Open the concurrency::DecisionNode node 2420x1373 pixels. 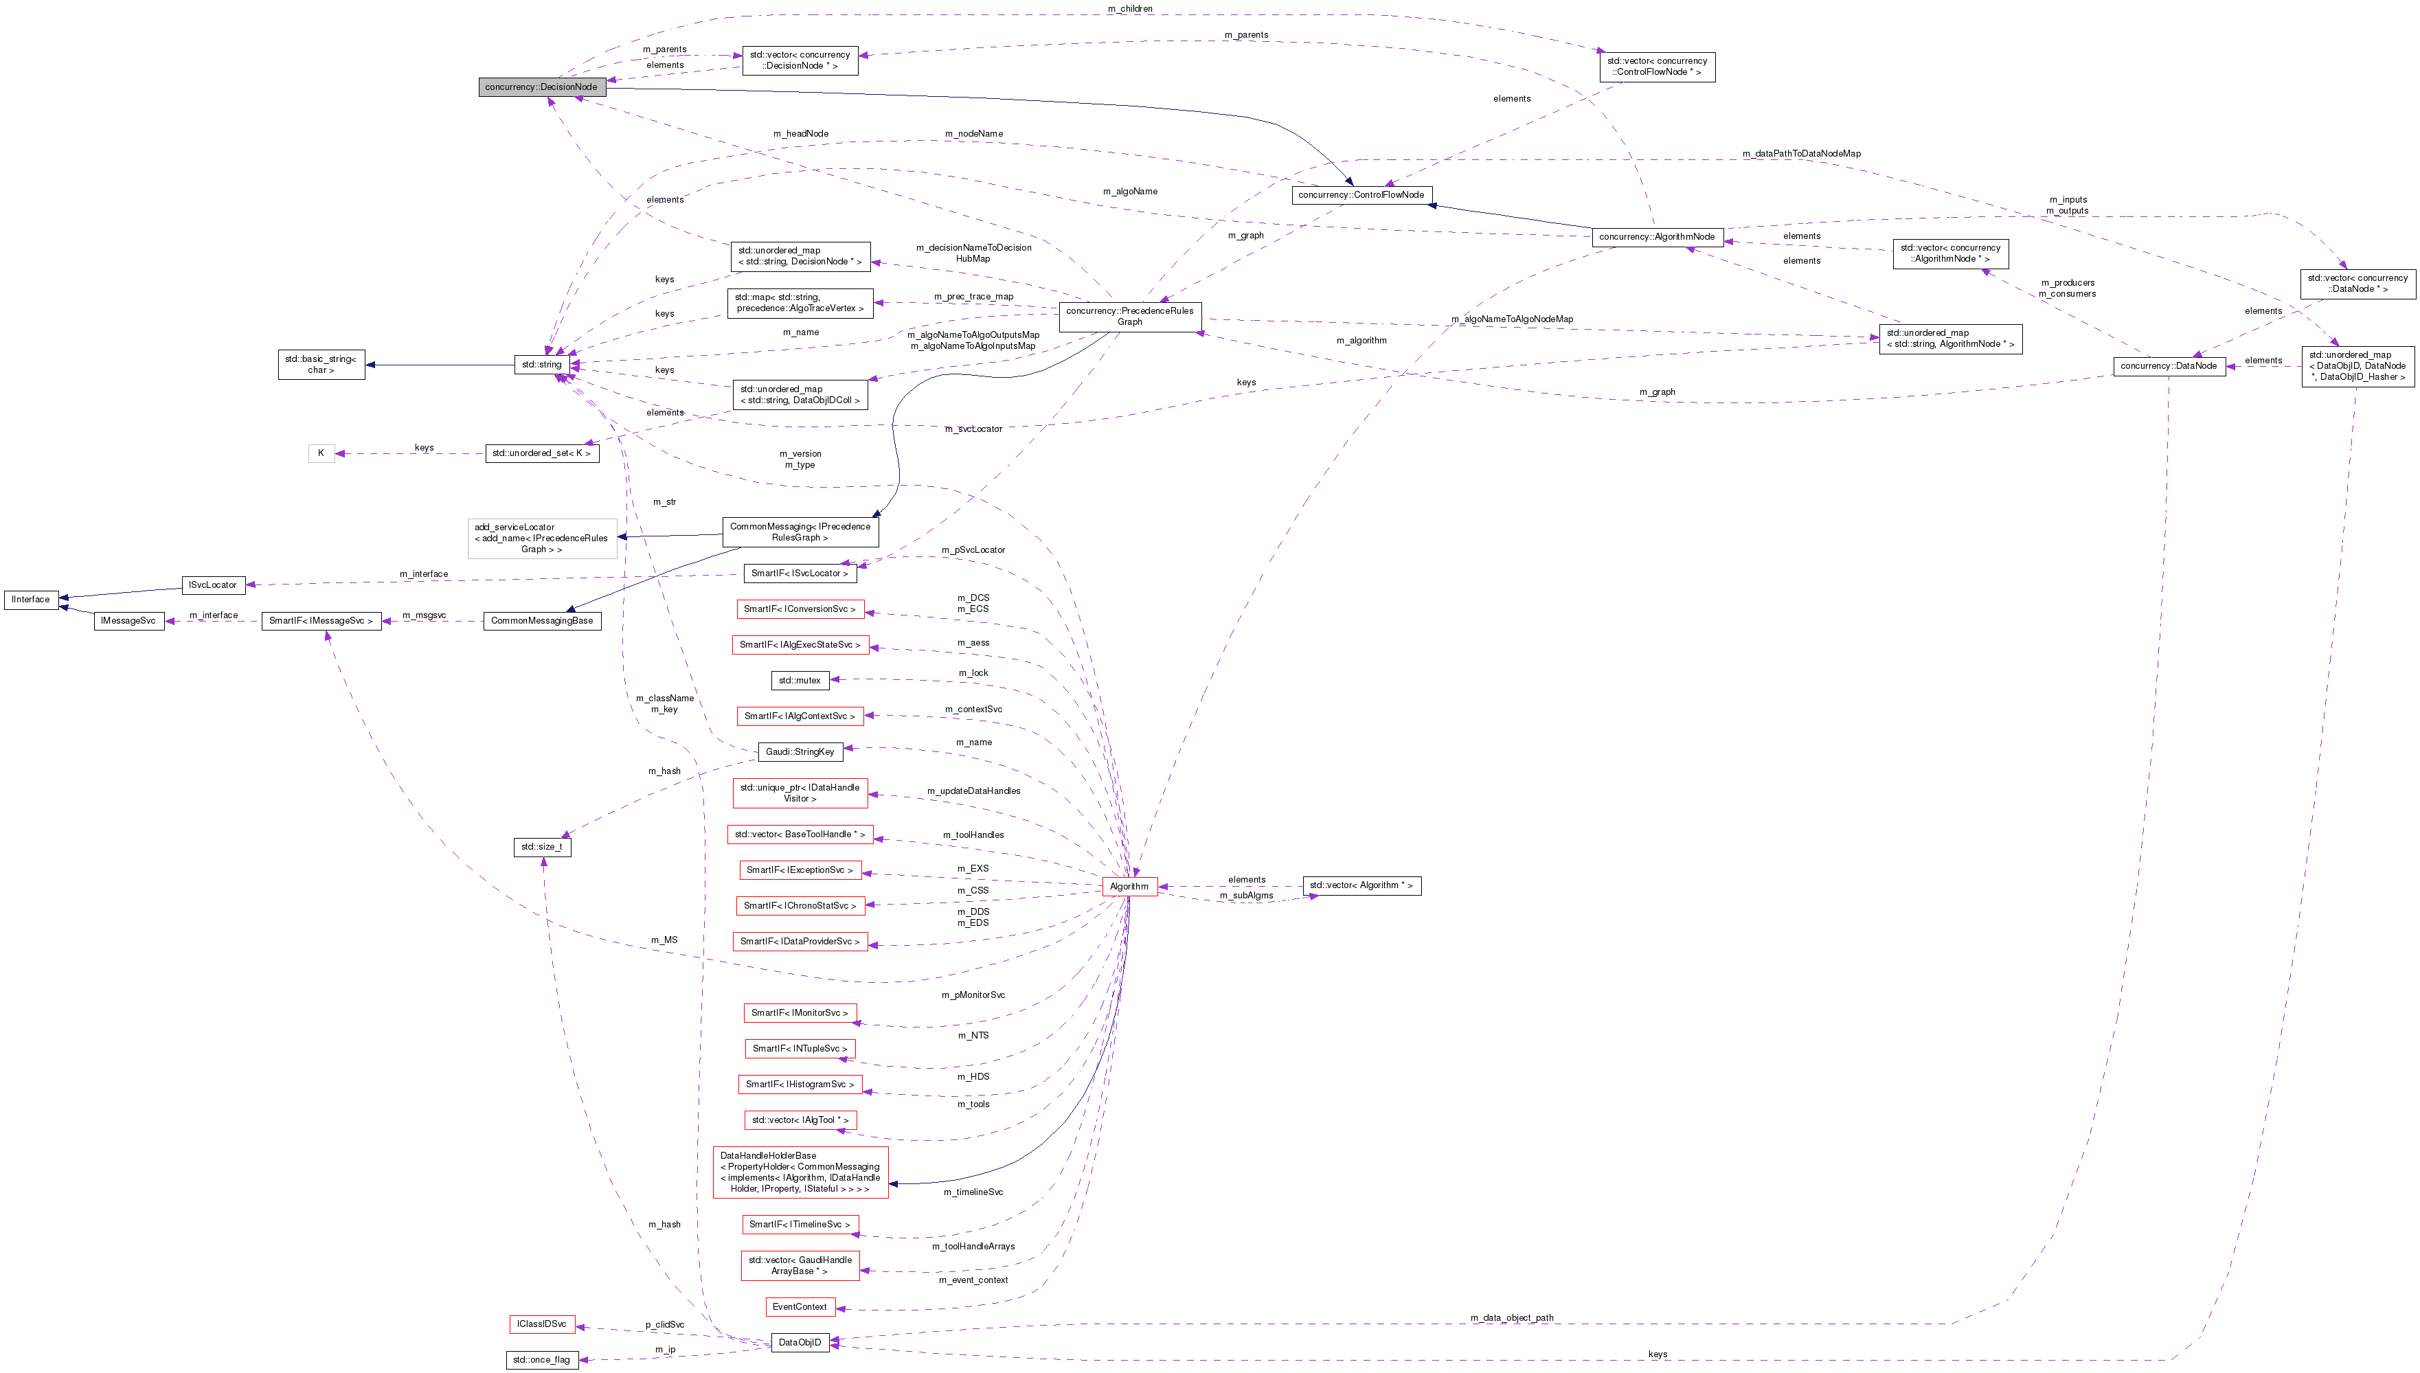(542, 87)
